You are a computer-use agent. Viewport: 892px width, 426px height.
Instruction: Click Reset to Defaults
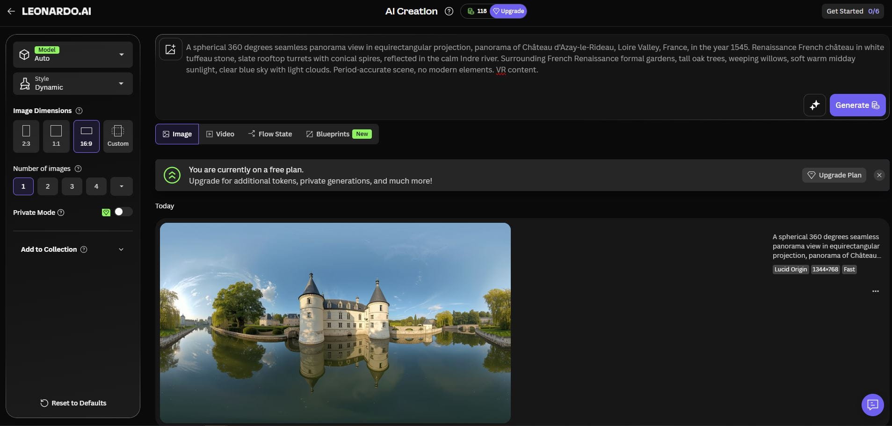tap(73, 403)
